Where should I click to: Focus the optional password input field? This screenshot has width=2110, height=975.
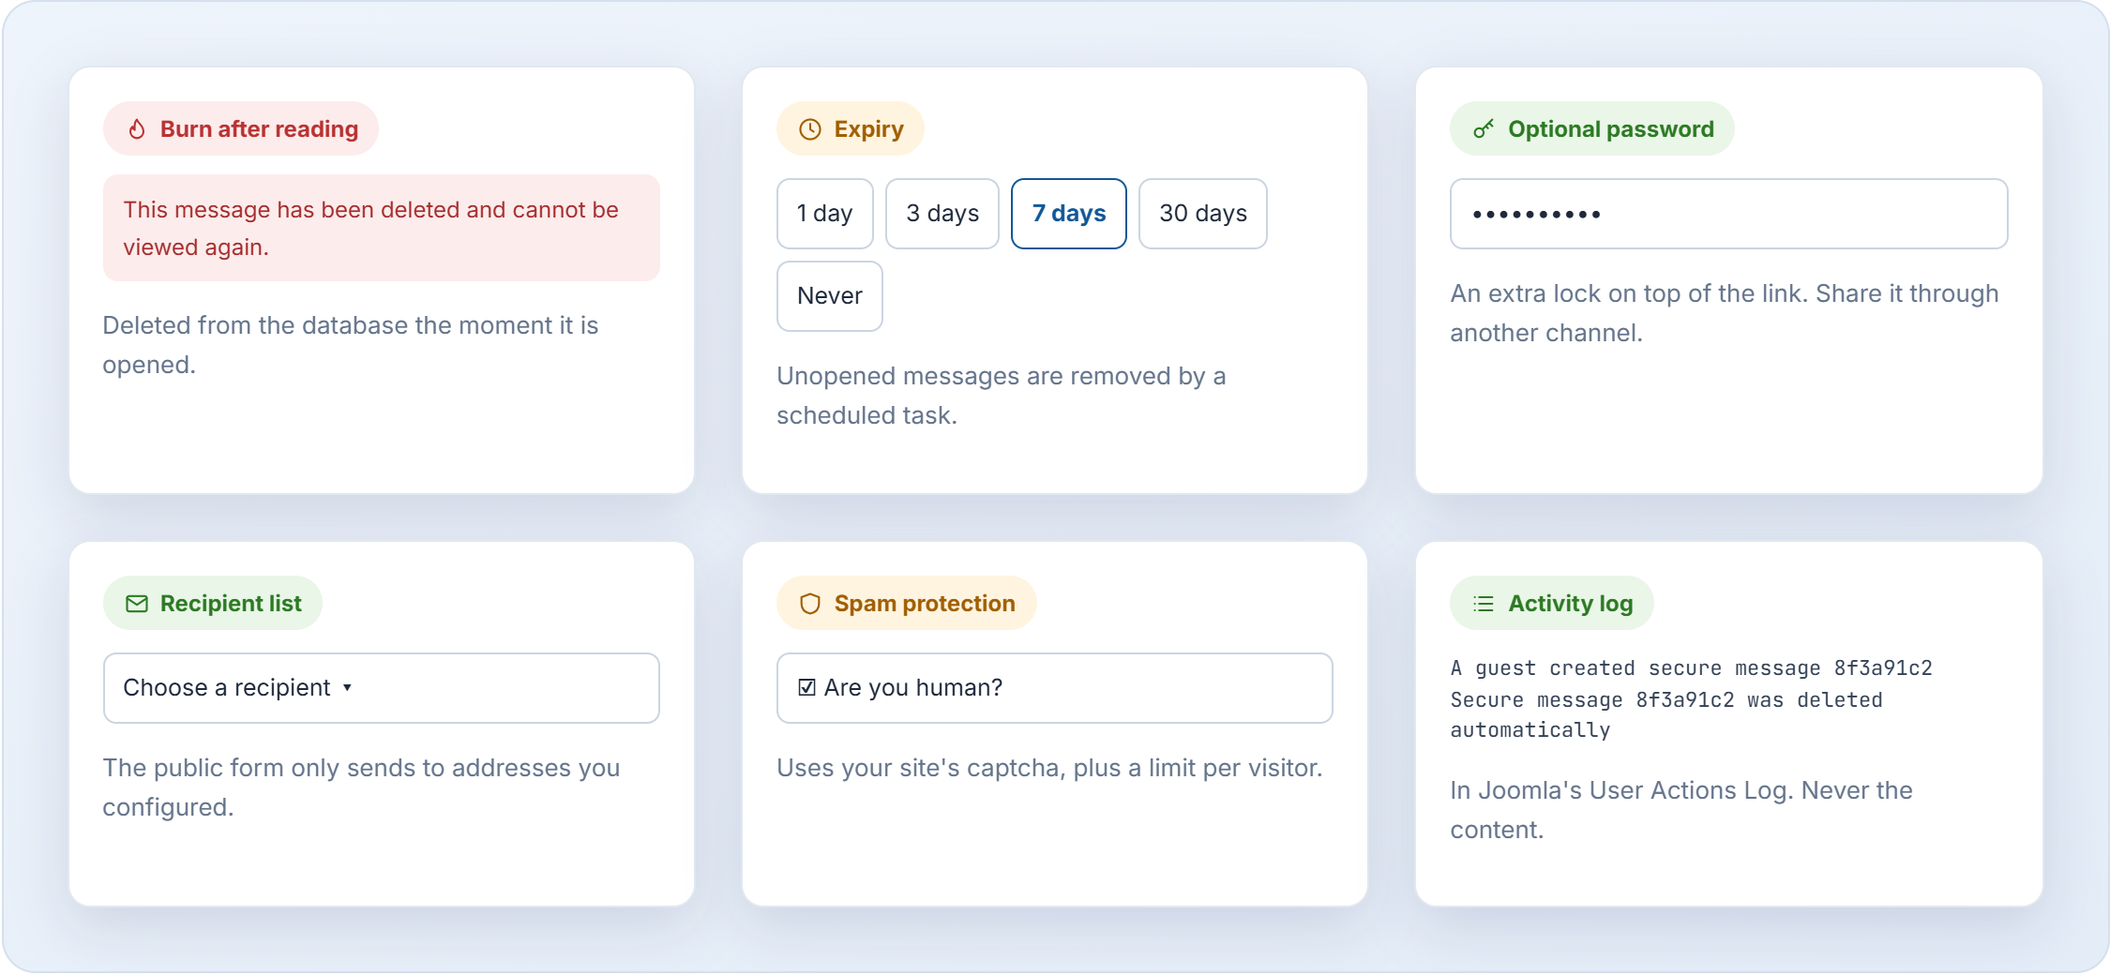tap(1729, 214)
